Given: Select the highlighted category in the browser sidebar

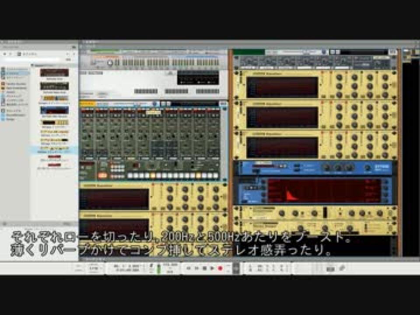Looking at the screenshot, I should tap(15, 73).
